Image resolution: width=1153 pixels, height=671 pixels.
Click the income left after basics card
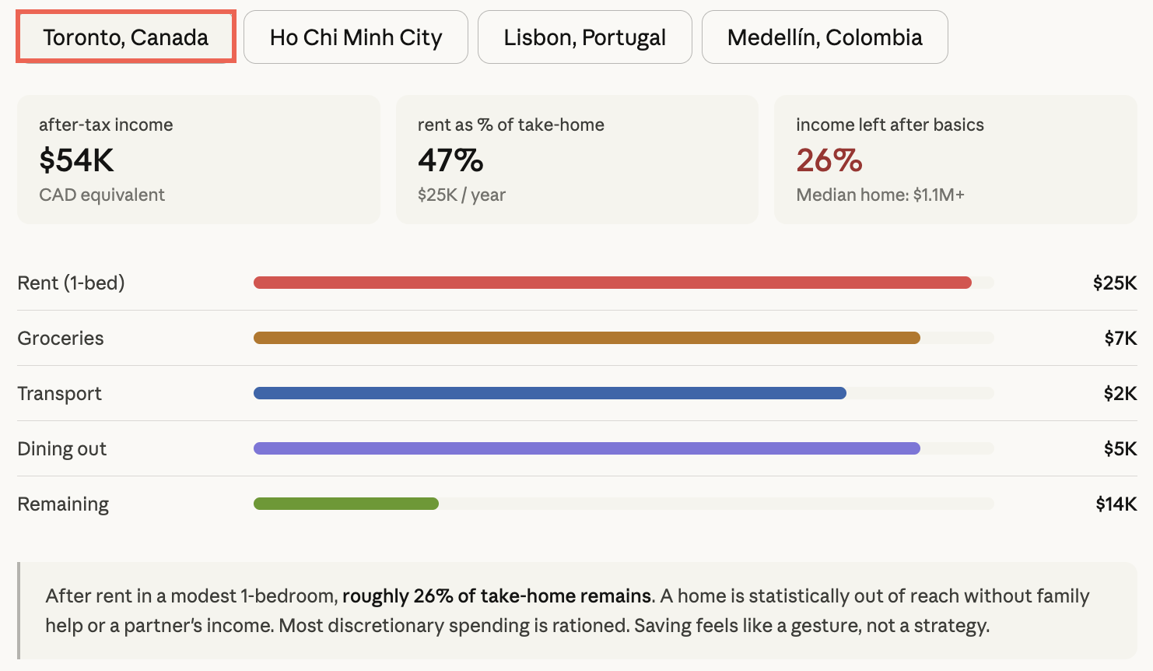click(x=955, y=160)
